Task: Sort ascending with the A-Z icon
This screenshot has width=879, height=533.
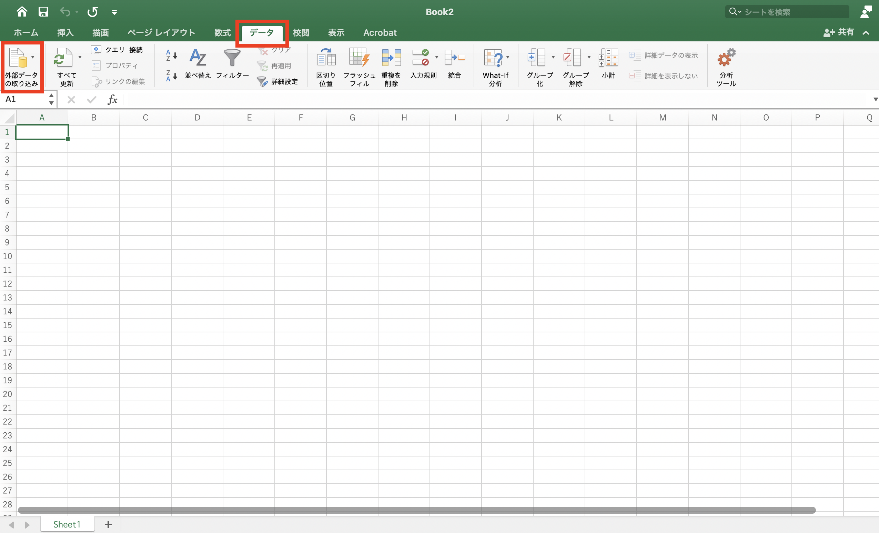Action: pos(171,55)
